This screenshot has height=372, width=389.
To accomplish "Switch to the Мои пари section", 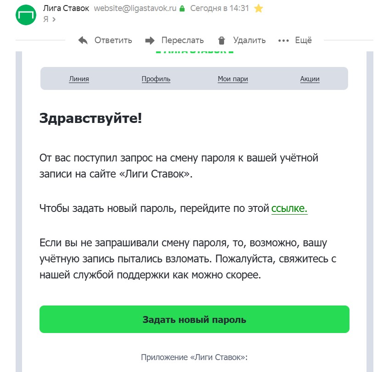I will tap(232, 78).
